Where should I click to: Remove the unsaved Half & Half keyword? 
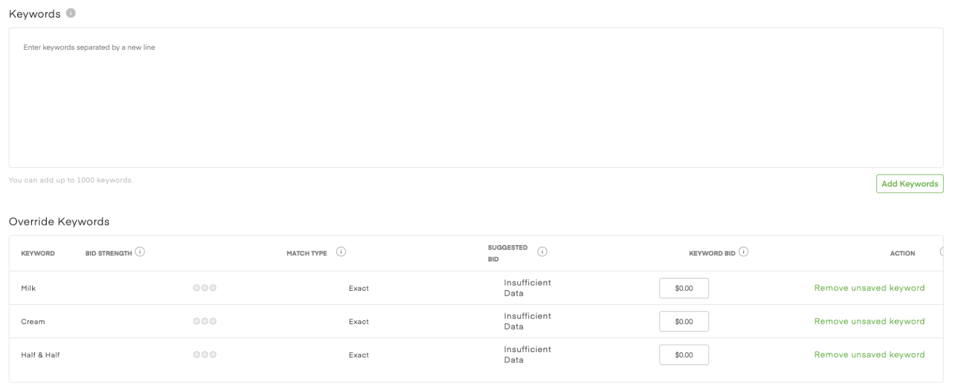[x=869, y=355]
